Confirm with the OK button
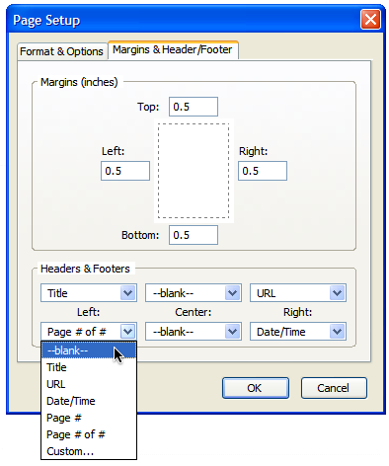This screenshot has width=389, height=466. pos(256,388)
